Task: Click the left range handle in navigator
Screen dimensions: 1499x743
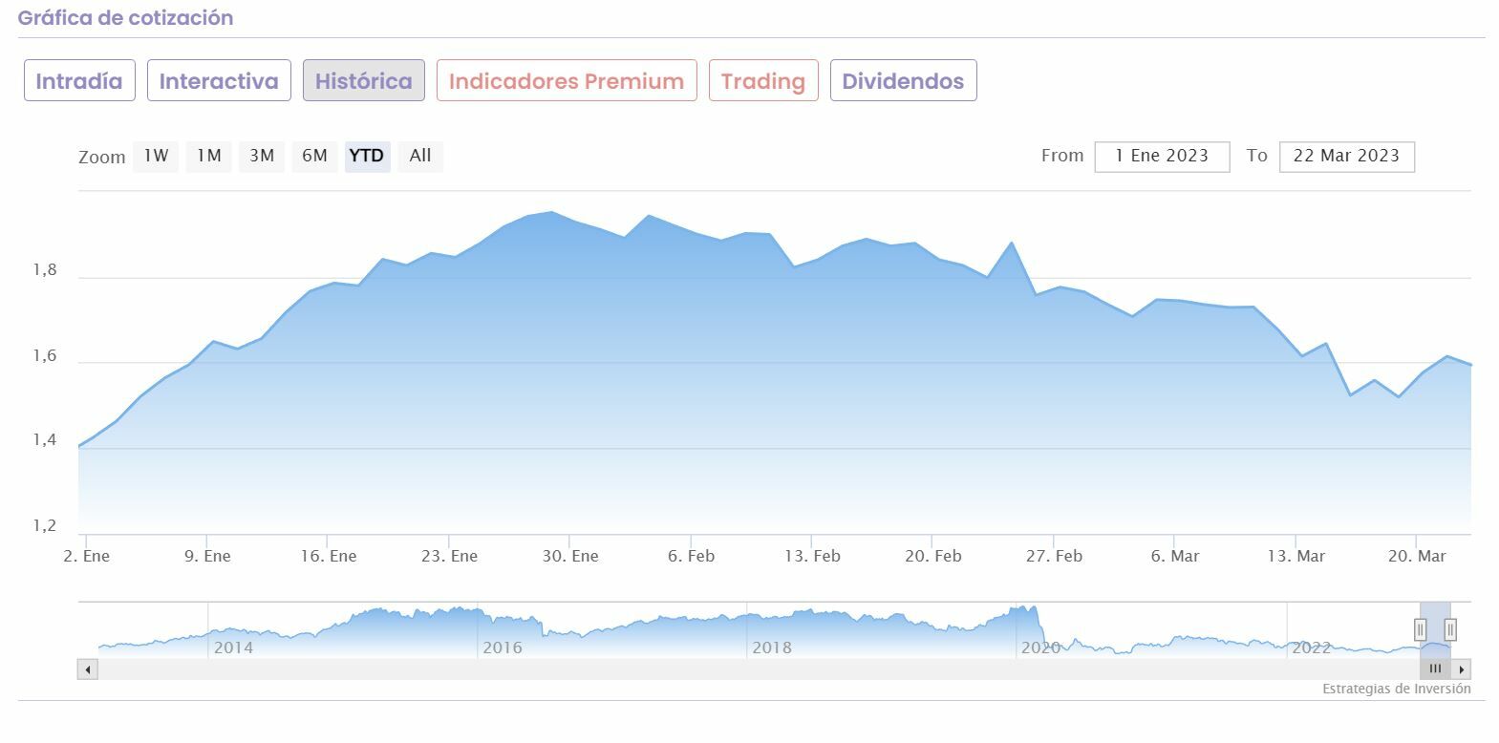Action: click(1421, 629)
